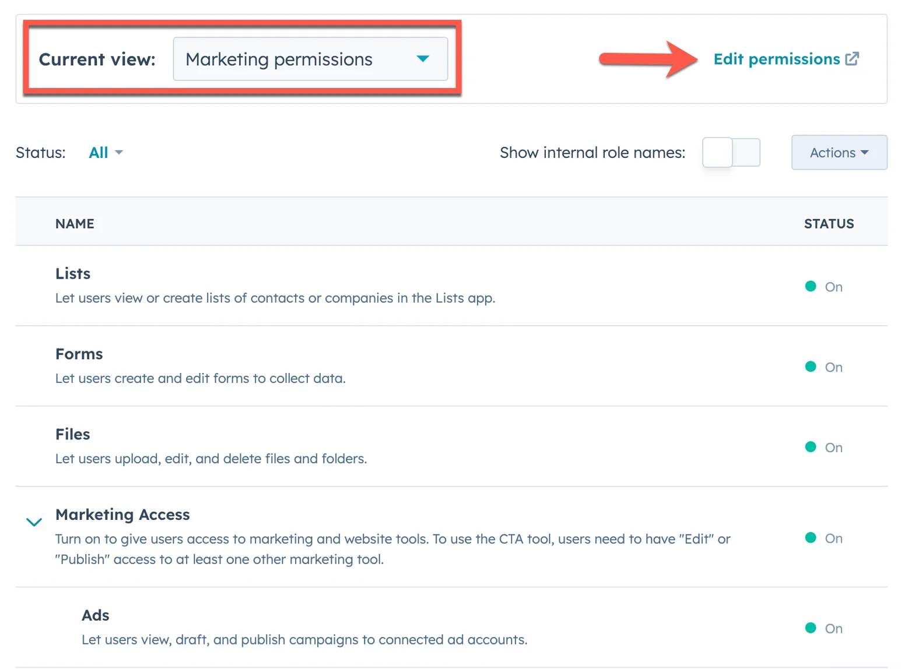901x669 pixels.
Task: Click the On status text for Ads
Action: click(833, 629)
